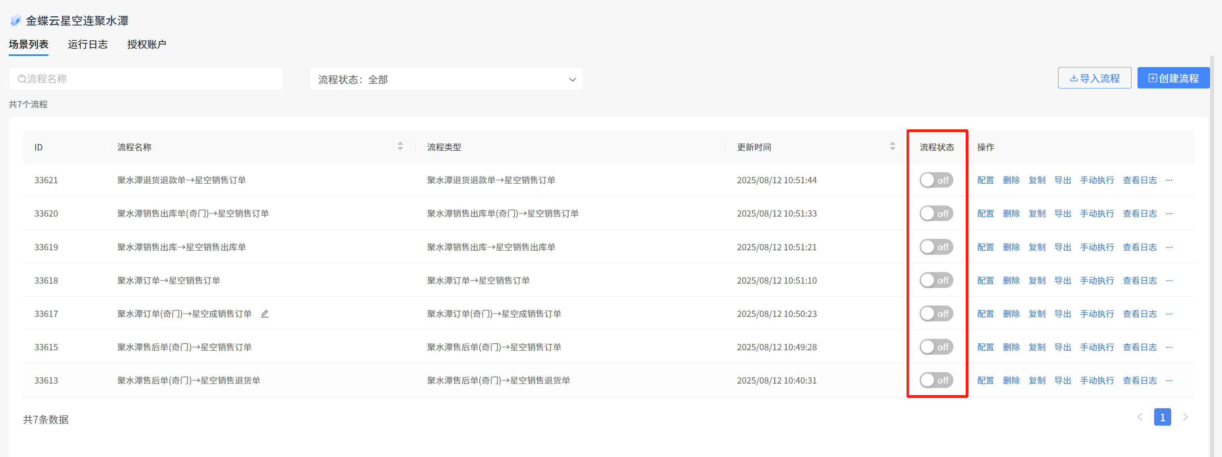
Task: Open more options for flow 33619
Action: [x=1169, y=247]
